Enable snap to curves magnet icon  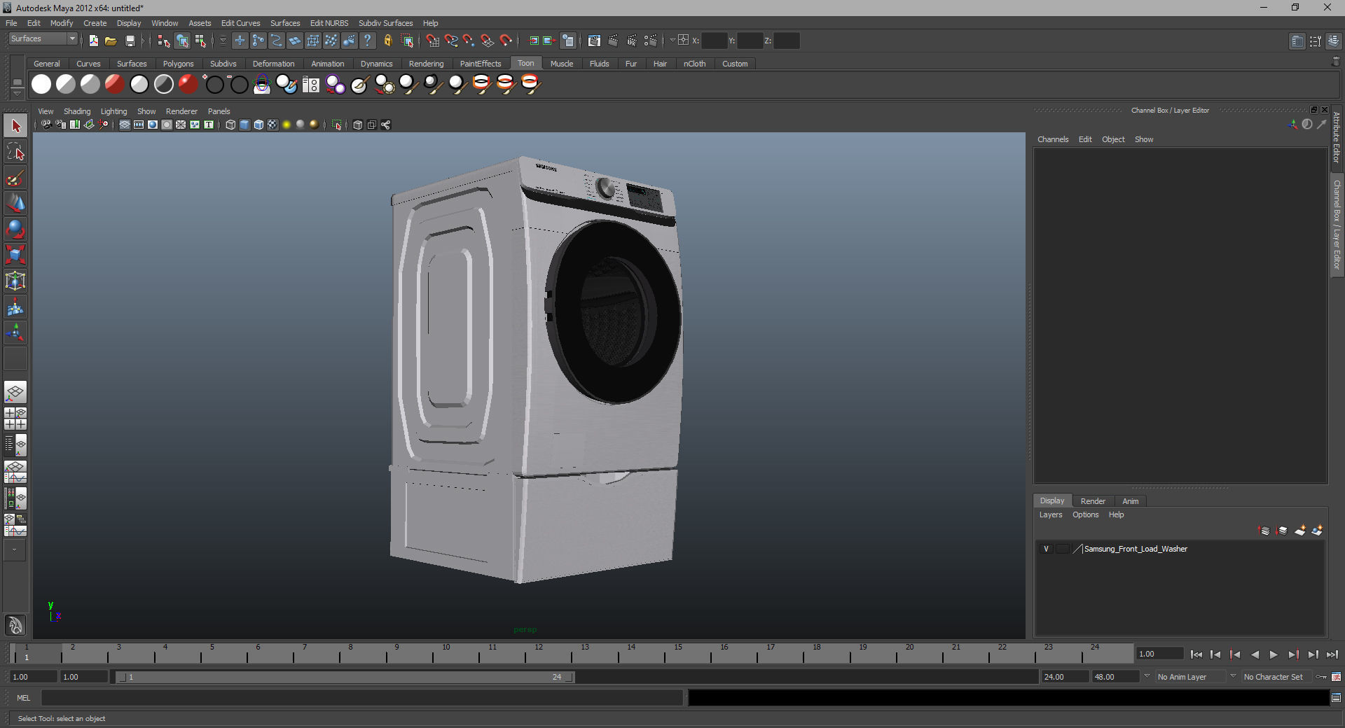pyautogui.click(x=451, y=41)
